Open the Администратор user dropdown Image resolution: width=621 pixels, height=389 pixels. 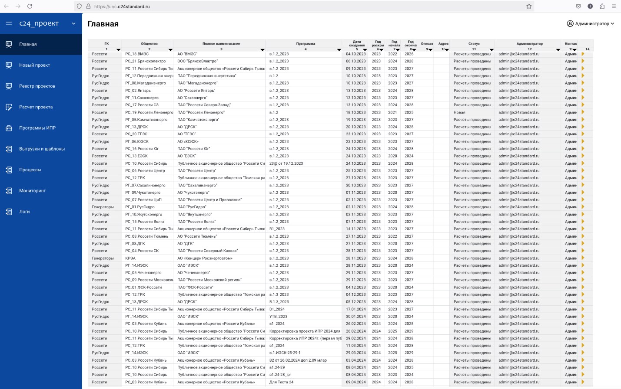(590, 23)
